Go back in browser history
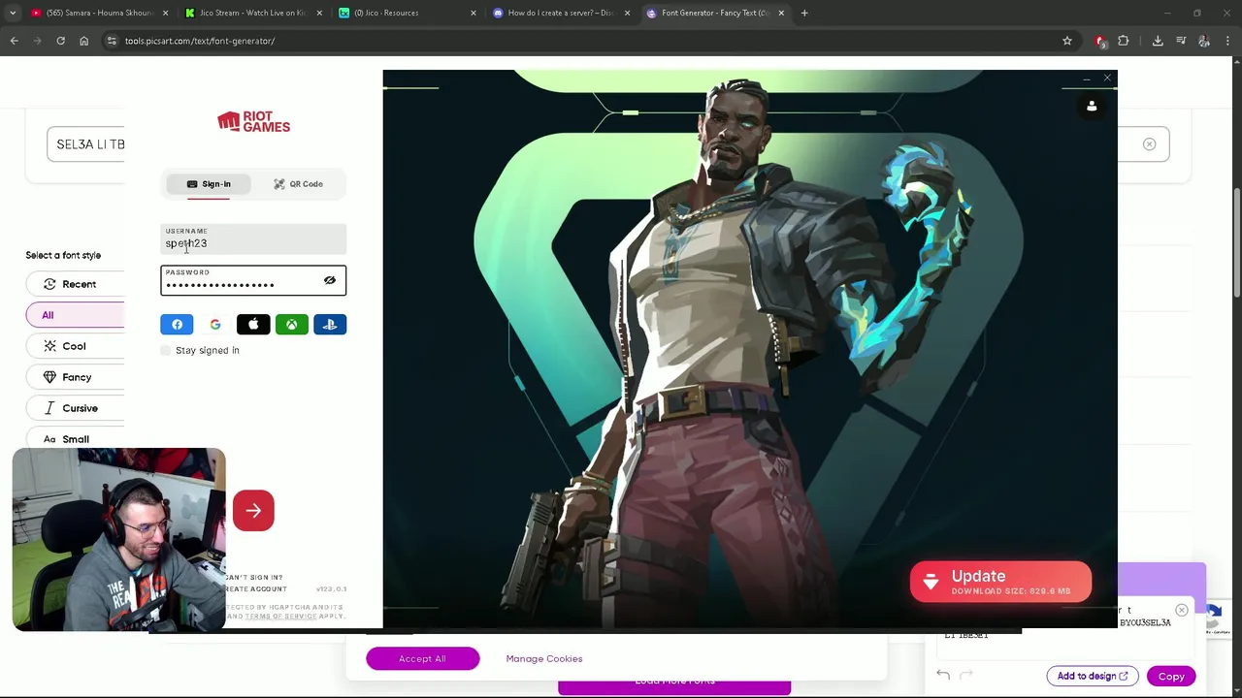This screenshot has height=698, width=1242. [14, 41]
